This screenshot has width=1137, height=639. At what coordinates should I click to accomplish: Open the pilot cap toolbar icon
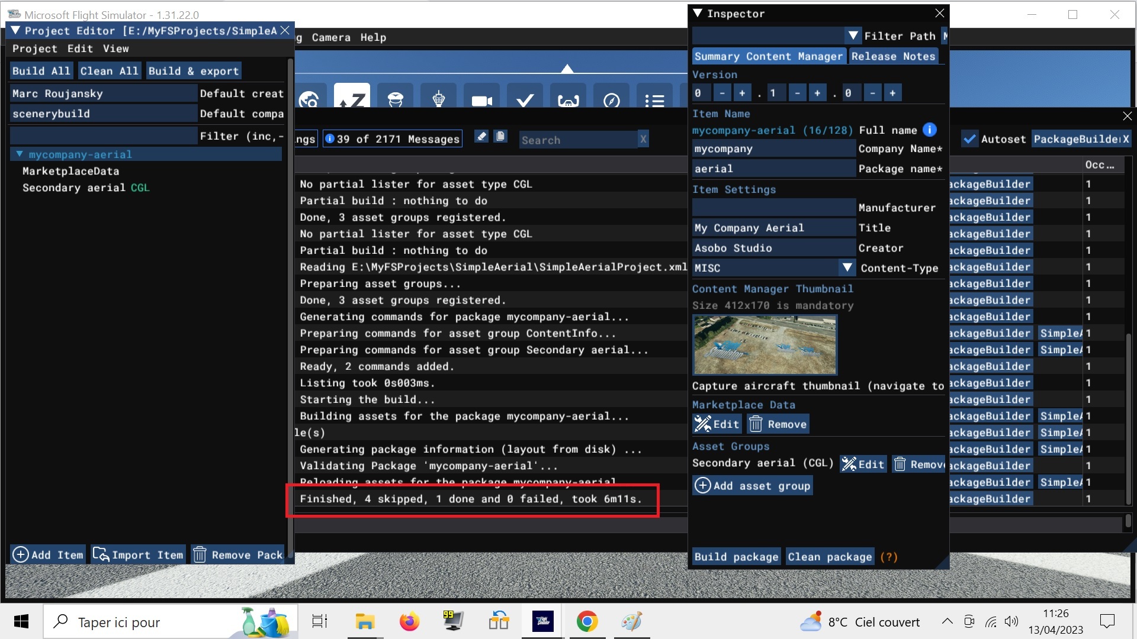(x=395, y=99)
